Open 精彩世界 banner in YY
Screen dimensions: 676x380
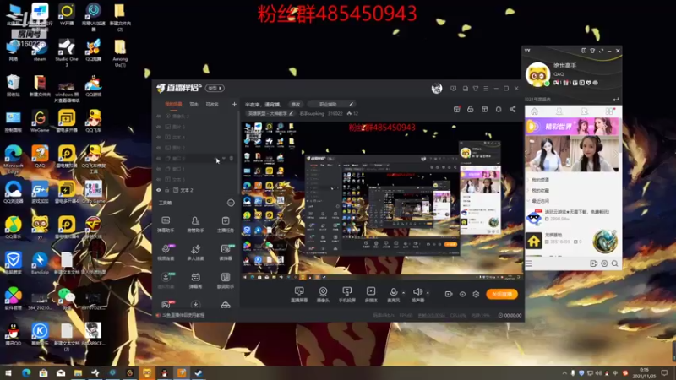[x=572, y=127]
